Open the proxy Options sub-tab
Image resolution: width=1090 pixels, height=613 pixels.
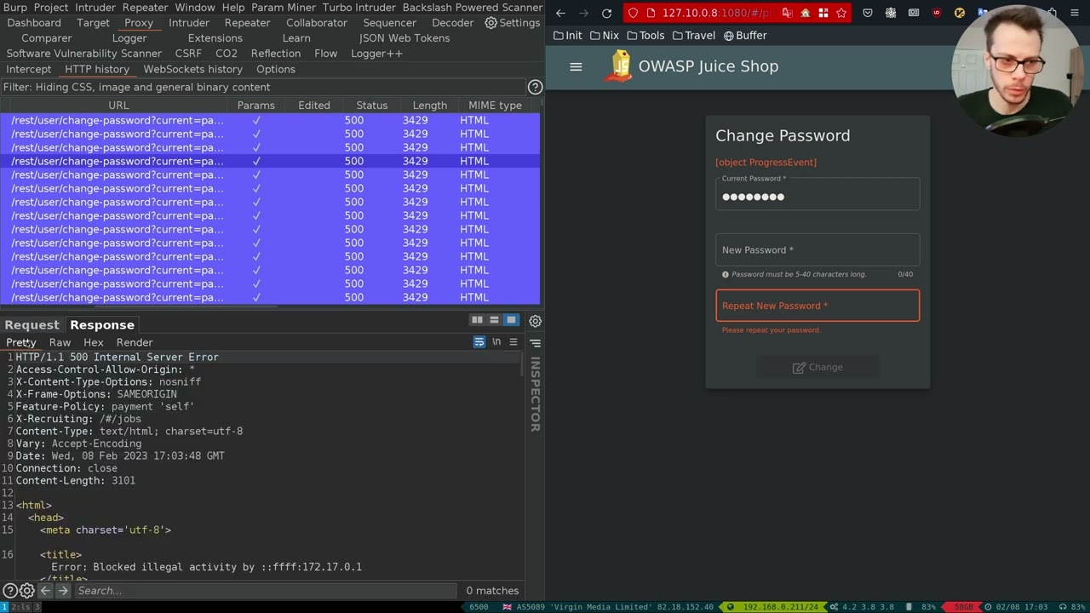276,69
